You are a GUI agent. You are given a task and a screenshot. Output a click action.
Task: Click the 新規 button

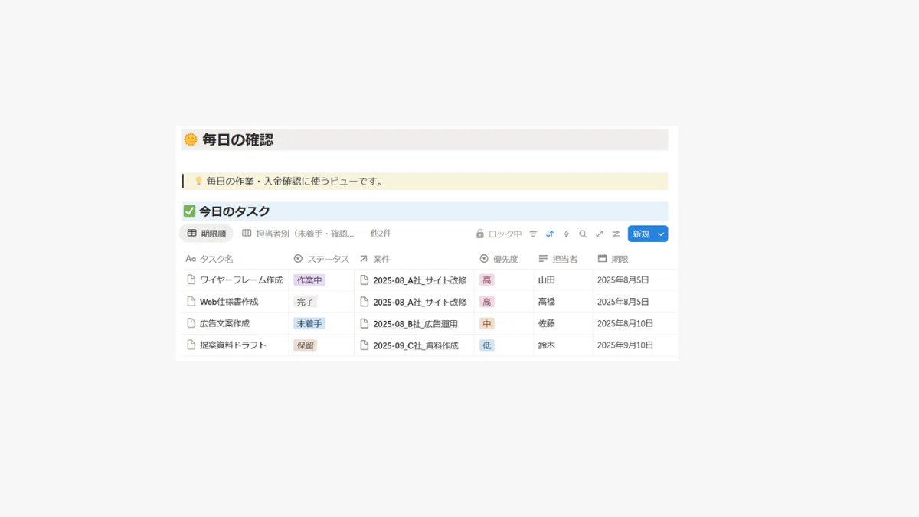coord(641,234)
